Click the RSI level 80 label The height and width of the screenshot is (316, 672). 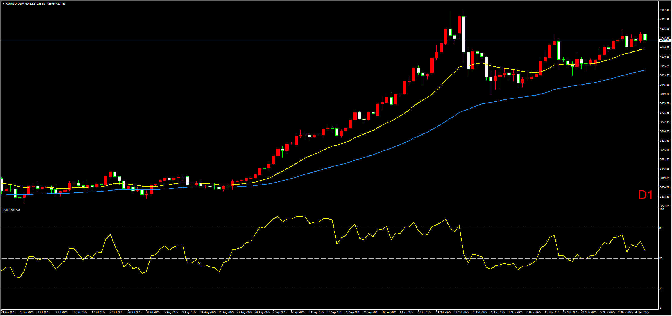pos(661,228)
